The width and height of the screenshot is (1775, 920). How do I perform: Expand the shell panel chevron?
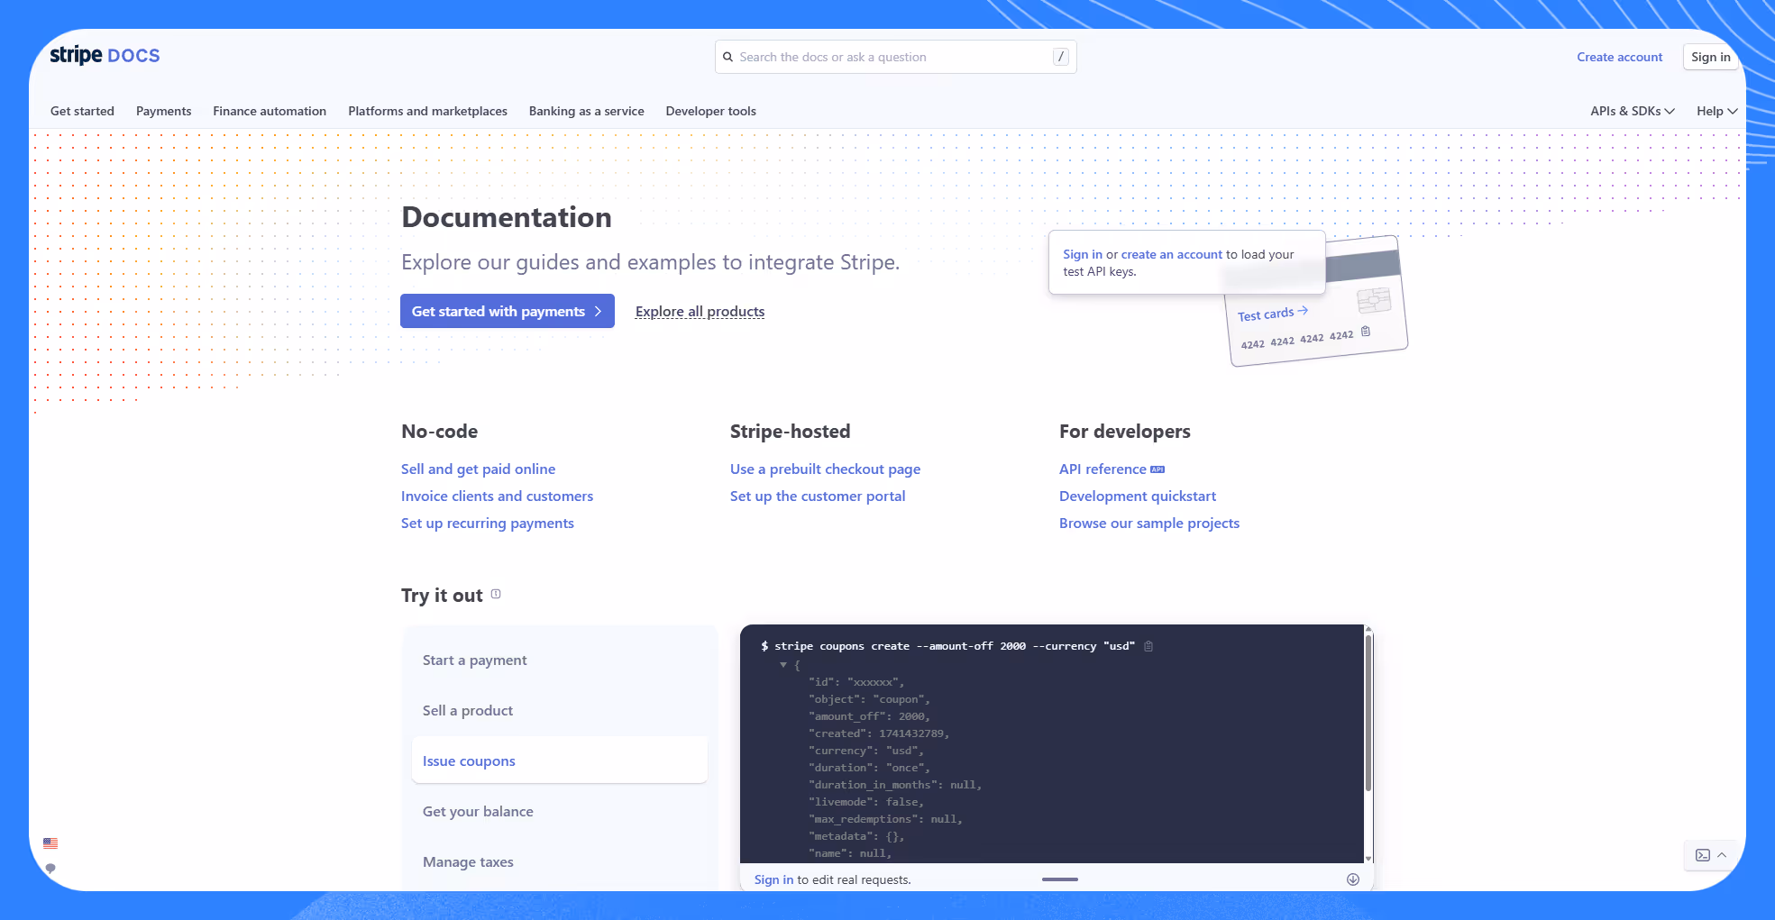1722,855
